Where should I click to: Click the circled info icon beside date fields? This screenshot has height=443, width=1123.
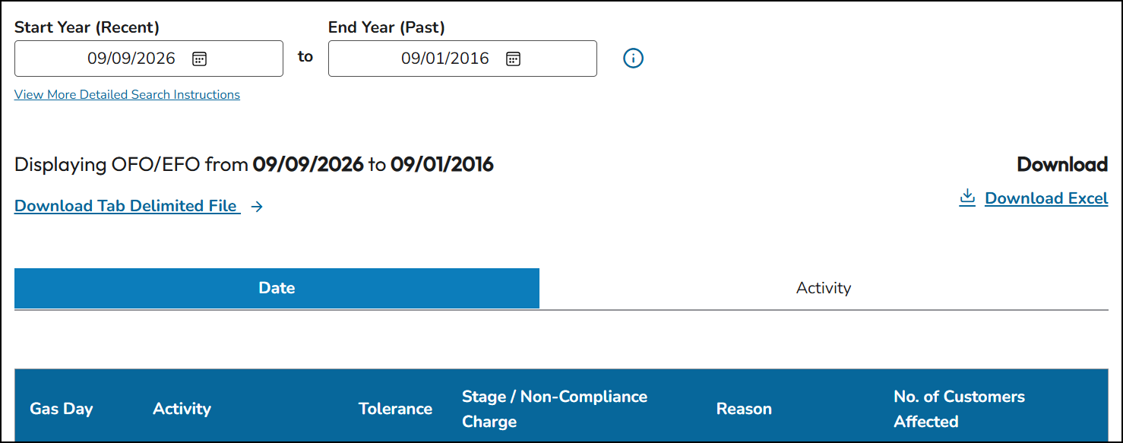(x=633, y=59)
